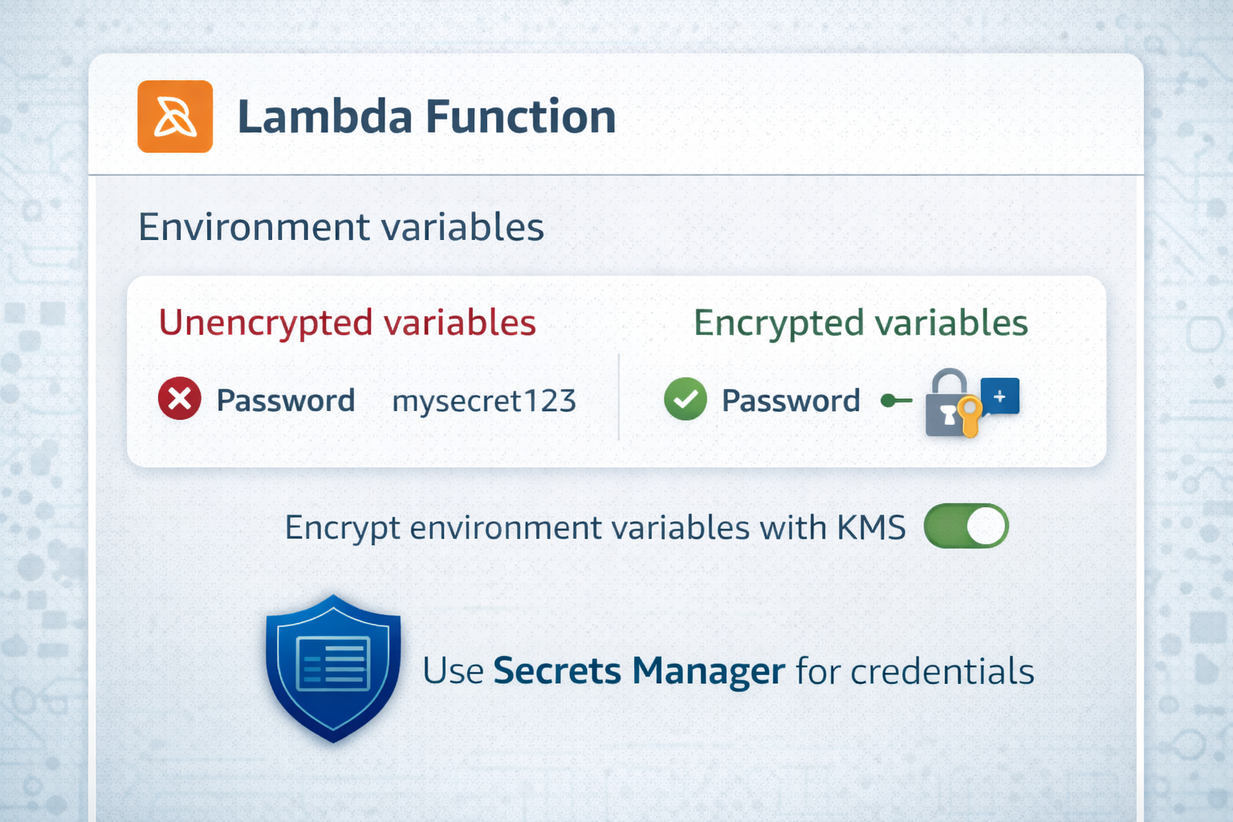1233x822 pixels.
Task: Click the mysecret123 value field
Action: point(484,401)
